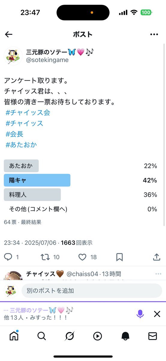This screenshot has width=166, height=361.
Task: Tap the reply speech bubble icon
Action: click(x=8, y=257)
